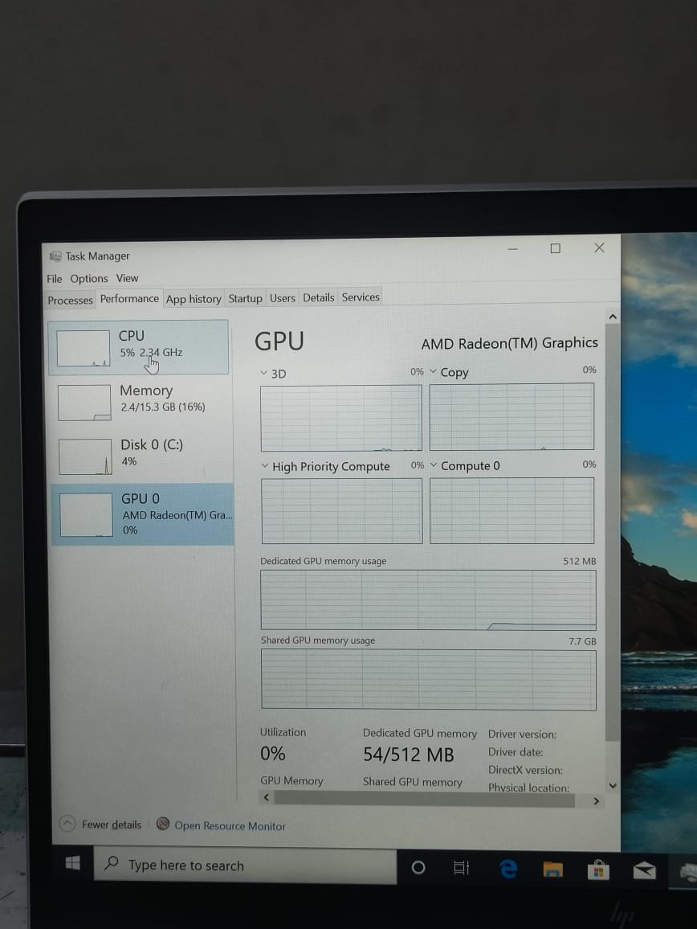Activate Cortana from the taskbar
The image size is (697, 929).
click(x=418, y=868)
